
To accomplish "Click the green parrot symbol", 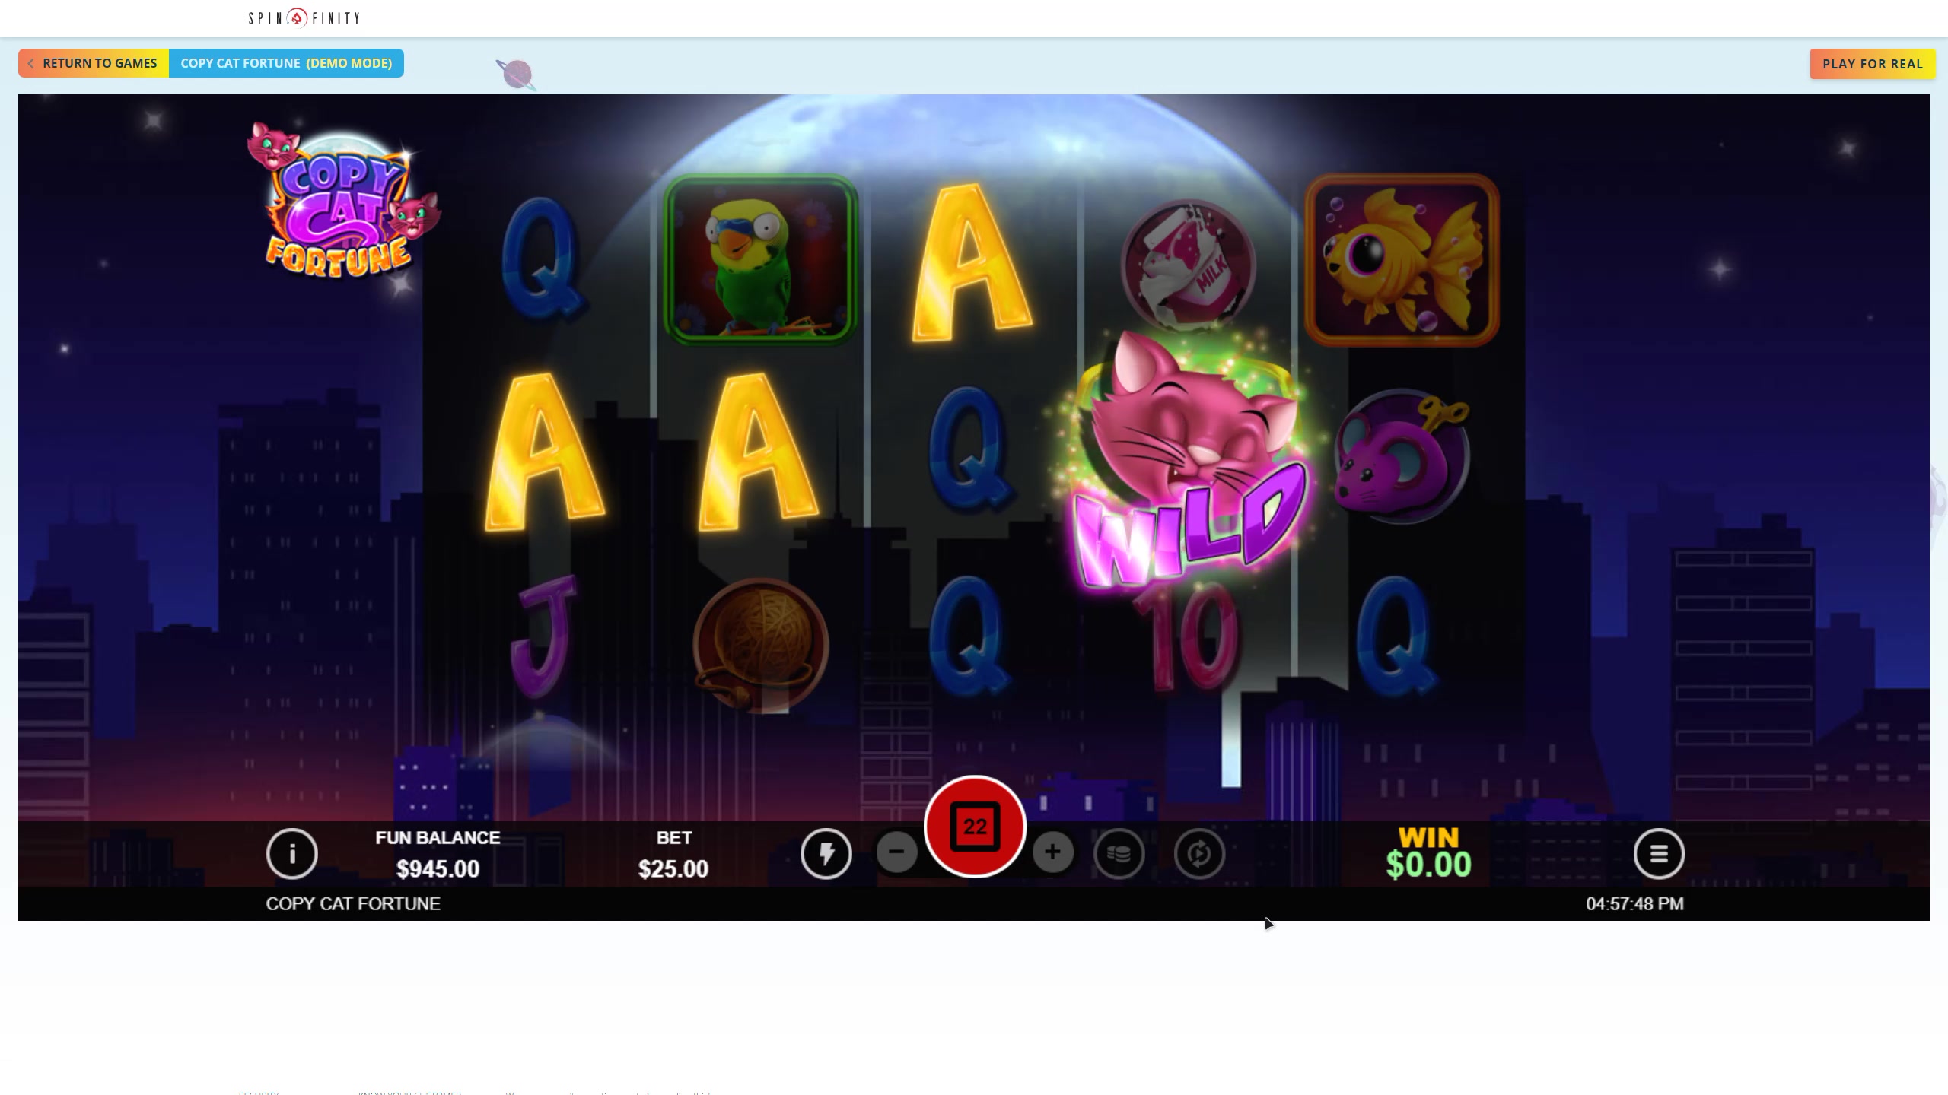I will click(x=760, y=260).
